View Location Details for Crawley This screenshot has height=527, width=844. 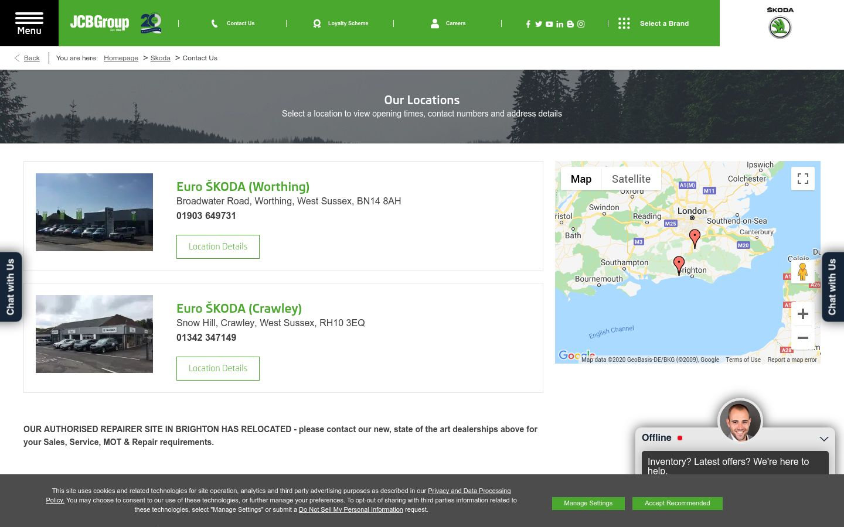(x=218, y=368)
